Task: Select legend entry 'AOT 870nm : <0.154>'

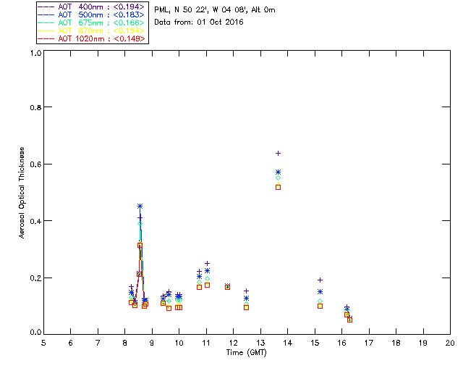Action: 91,30
